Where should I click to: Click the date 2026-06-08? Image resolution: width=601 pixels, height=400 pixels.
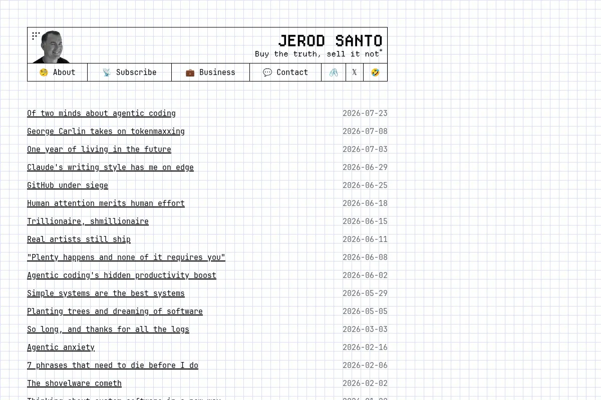click(365, 257)
